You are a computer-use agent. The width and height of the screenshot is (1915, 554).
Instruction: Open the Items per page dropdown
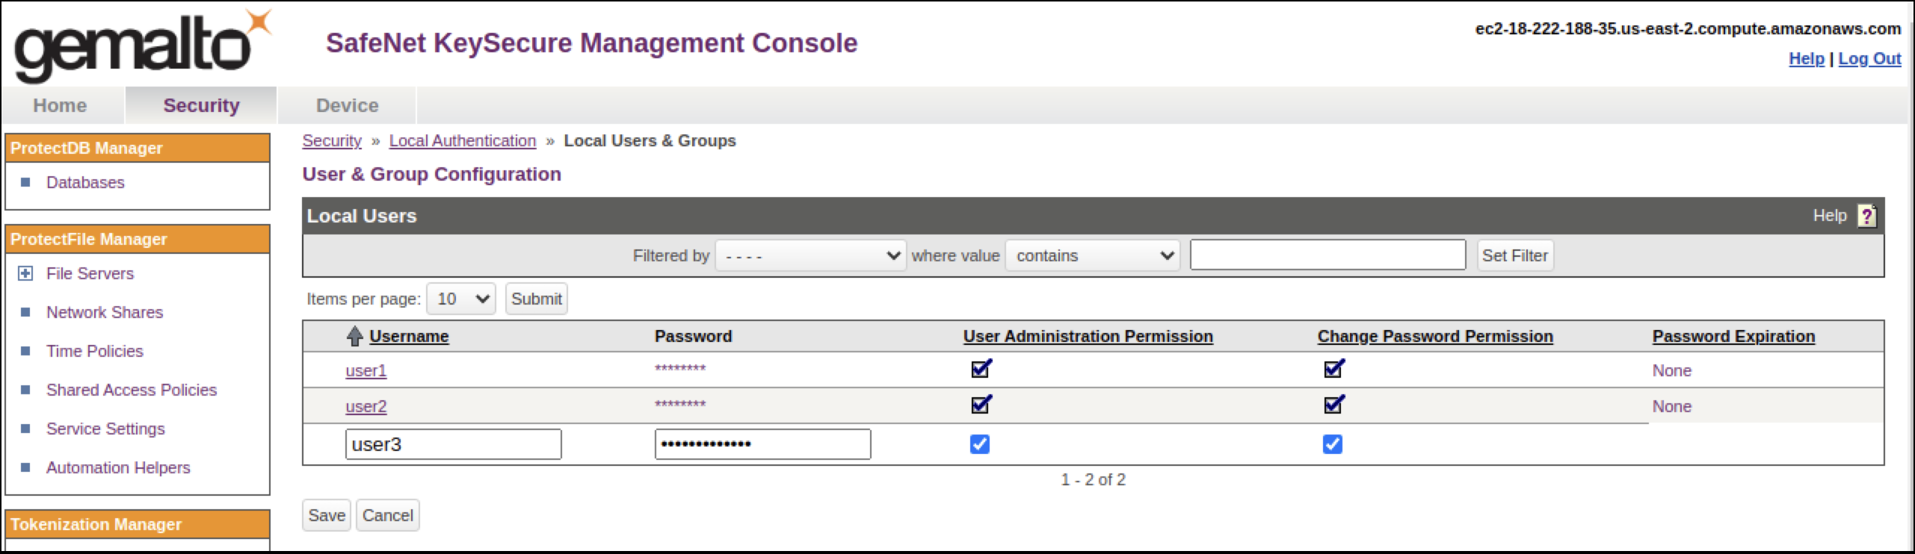click(x=460, y=299)
